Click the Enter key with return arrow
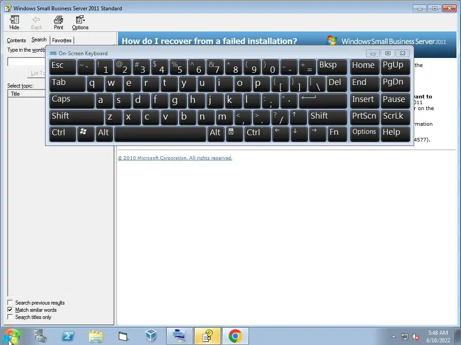The height and width of the screenshot is (345, 461). click(323, 101)
